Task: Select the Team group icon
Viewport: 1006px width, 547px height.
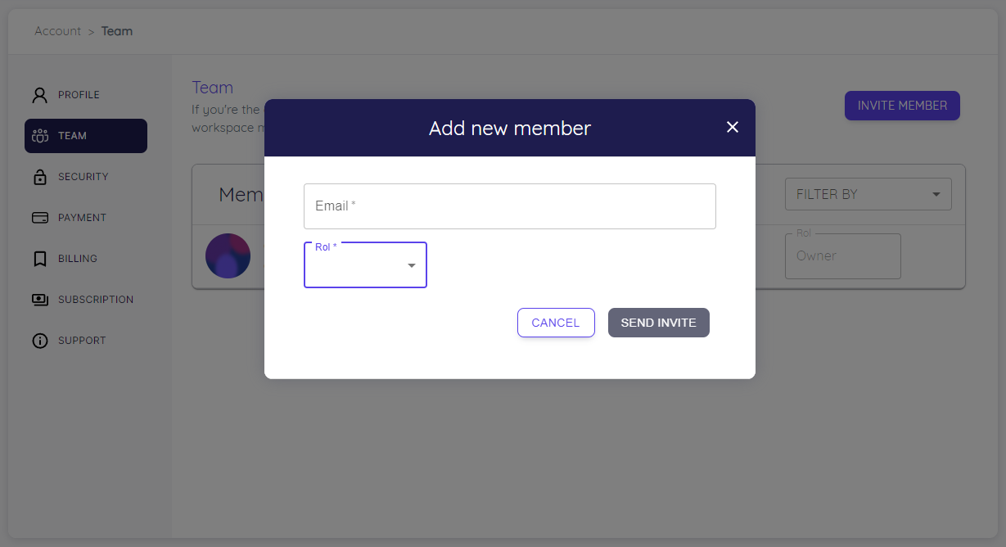Action: click(40, 136)
